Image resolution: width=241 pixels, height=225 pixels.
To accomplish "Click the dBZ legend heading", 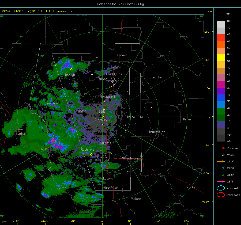I will tap(227, 14).
